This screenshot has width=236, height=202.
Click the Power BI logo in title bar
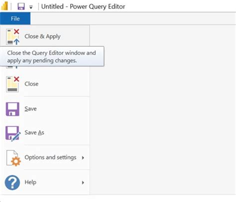click(4, 6)
